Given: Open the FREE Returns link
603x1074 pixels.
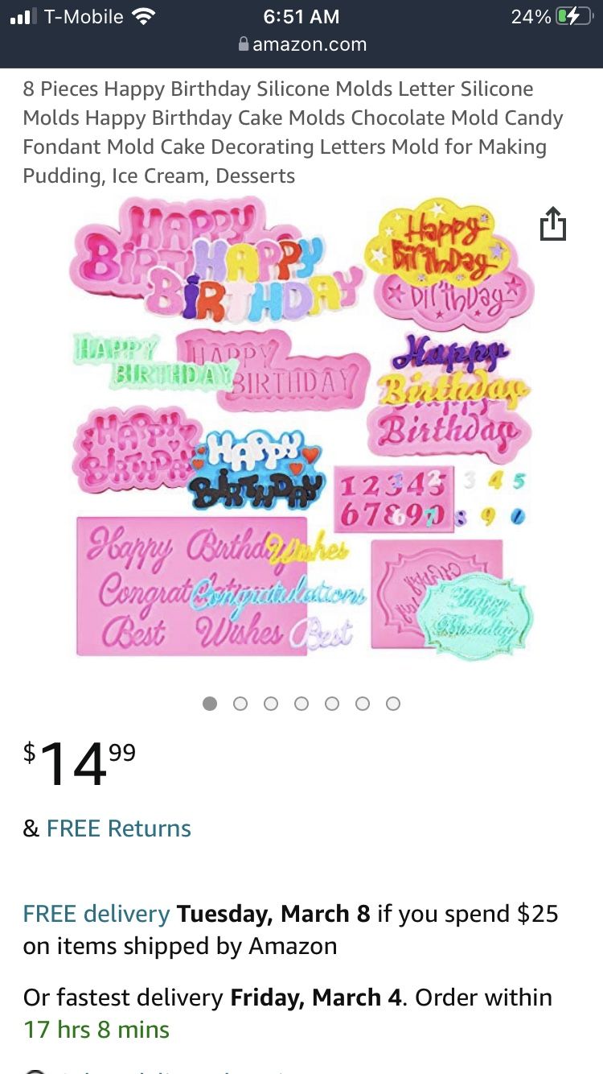Looking at the screenshot, I should 119,828.
